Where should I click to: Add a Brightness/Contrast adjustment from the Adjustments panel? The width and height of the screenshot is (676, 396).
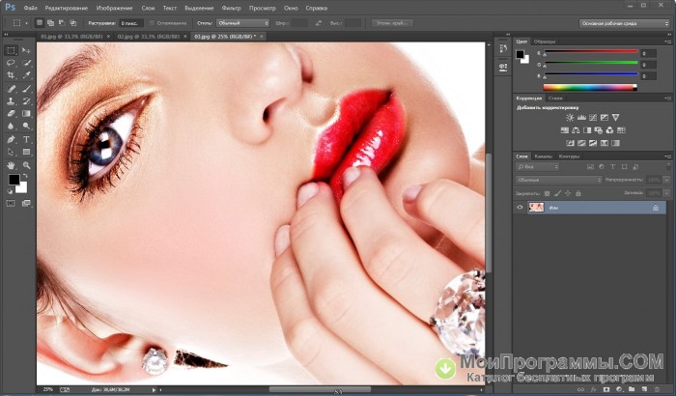click(x=571, y=117)
